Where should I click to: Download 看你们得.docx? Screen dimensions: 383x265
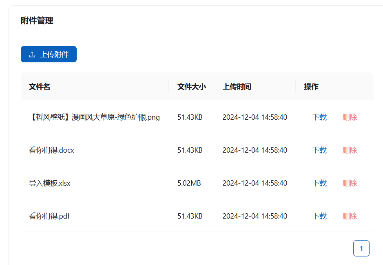click(x=319, y=150)
